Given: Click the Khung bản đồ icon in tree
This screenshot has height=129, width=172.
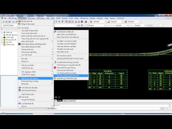Looking at the screenshot, I should click(4, 40).
